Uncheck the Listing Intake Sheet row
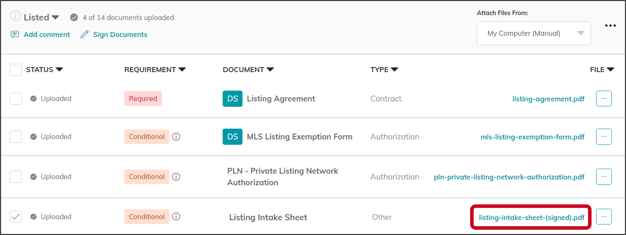The image size is (626, 235). pyautogui.click(x=15, y=216)
